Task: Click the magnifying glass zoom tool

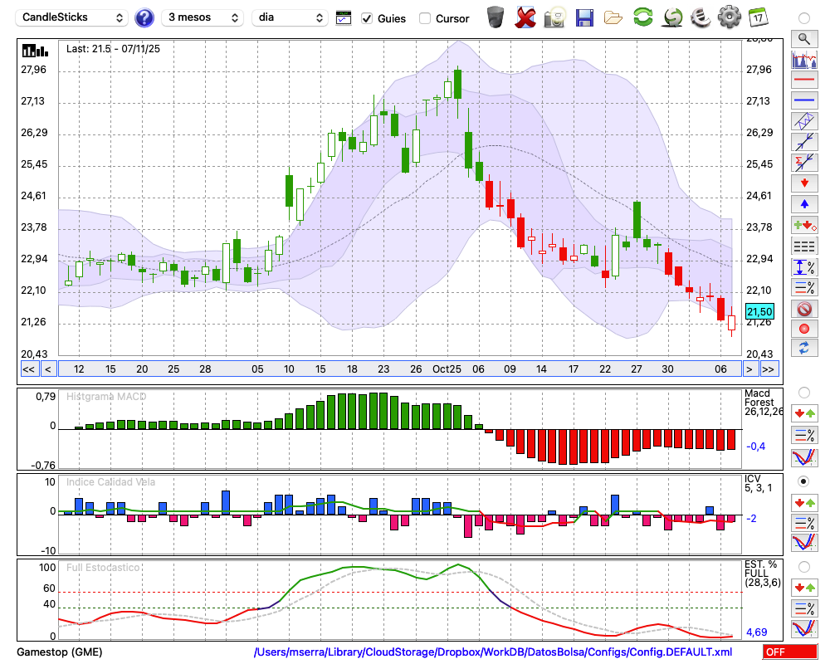Action: pos(803,38)
